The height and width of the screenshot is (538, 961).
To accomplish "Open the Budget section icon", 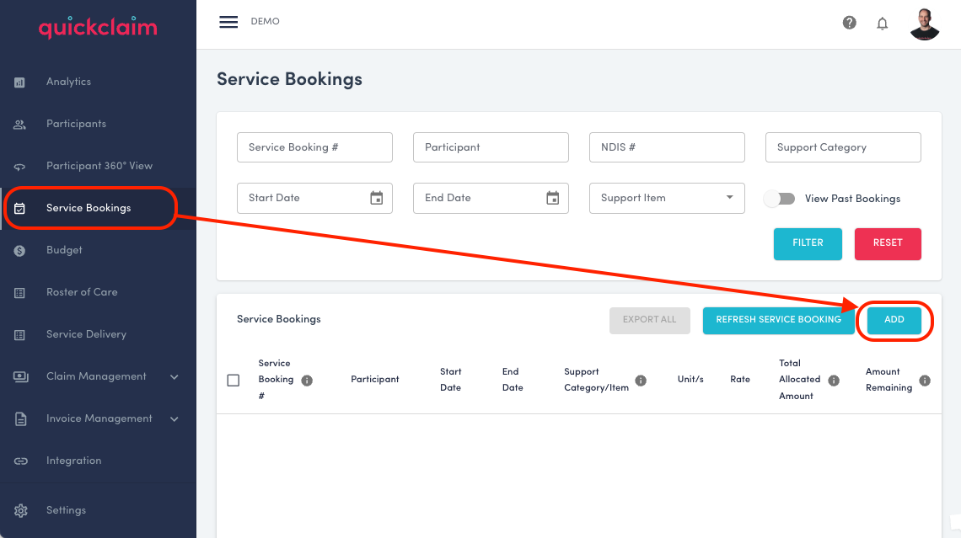I will (x=20, y=250).
